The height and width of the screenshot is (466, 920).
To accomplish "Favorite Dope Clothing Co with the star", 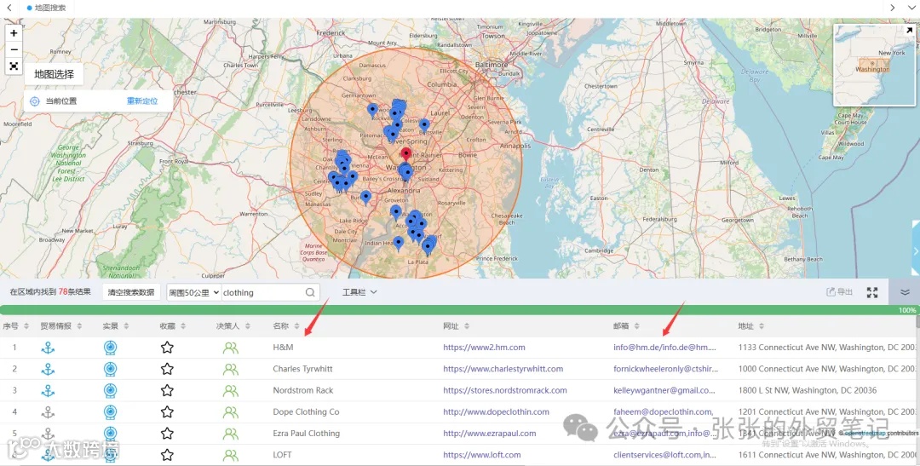I will point(167,411).
